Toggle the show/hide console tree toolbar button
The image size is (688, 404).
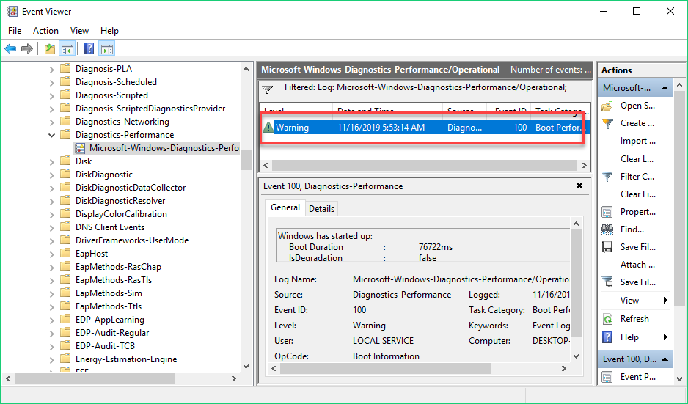(x=67, y=48)
